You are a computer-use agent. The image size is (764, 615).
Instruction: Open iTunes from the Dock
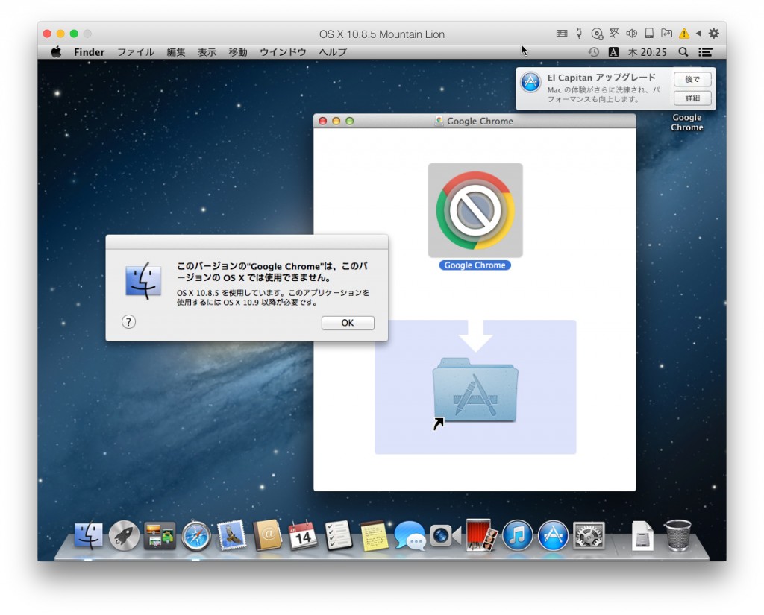(x=517, y=535)
